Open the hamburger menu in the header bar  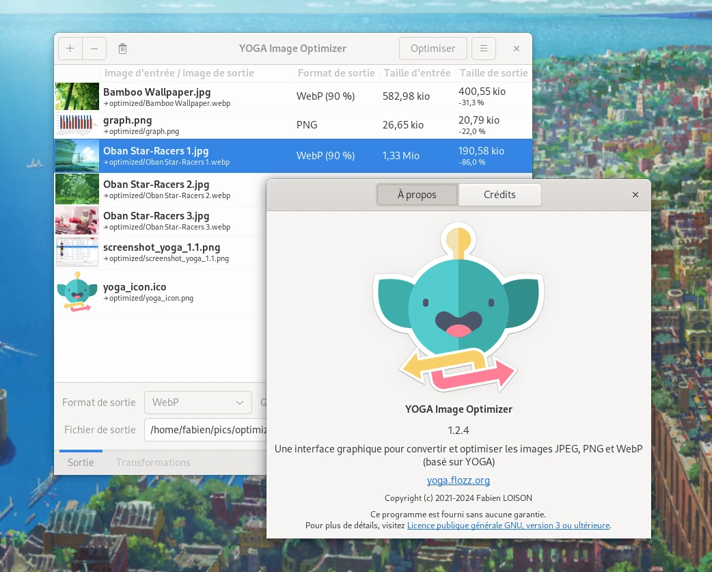point(484,49)
